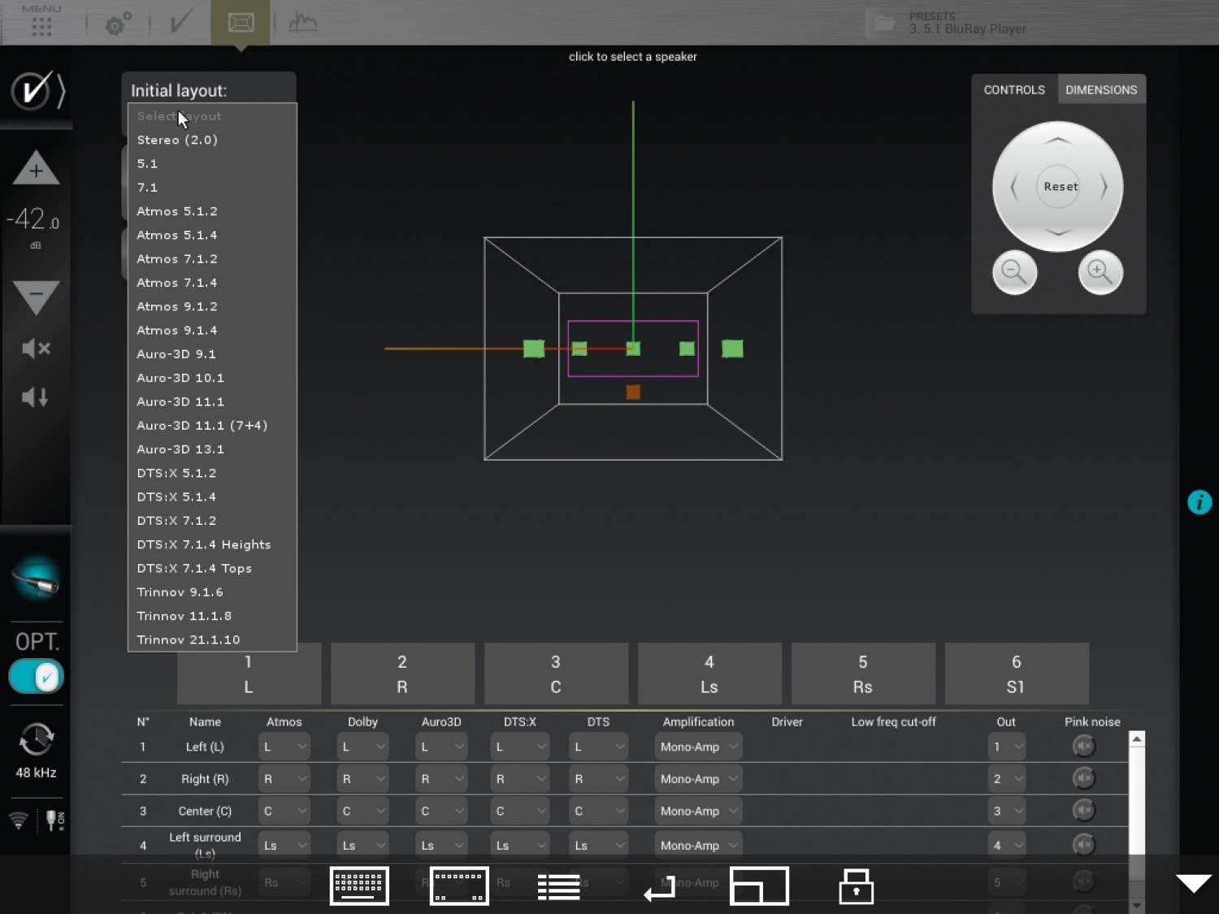Click the speaker table scrollbar up arrow
1219x914 pixels.
(x=1137, y=739)
